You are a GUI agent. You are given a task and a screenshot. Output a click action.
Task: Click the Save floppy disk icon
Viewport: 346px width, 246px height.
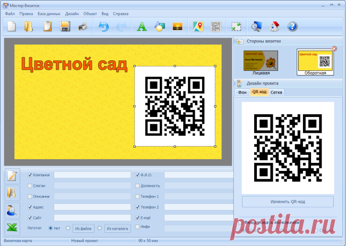click(65, 26)
